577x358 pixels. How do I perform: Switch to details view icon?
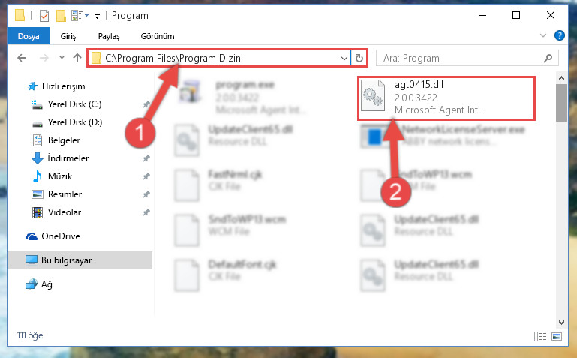click(x=540, y=336)
